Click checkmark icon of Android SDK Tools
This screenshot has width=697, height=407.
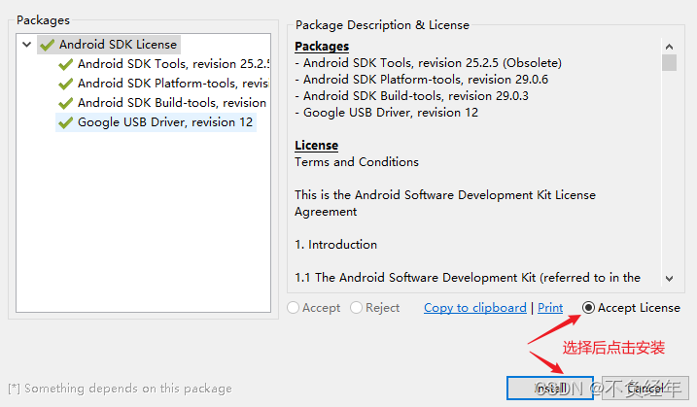(65, 64)
